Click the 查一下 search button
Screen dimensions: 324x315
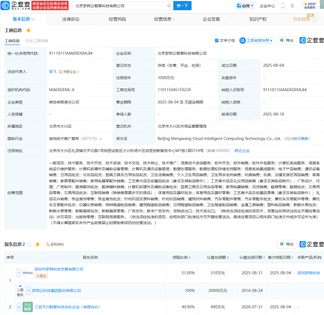click(183, 6)
